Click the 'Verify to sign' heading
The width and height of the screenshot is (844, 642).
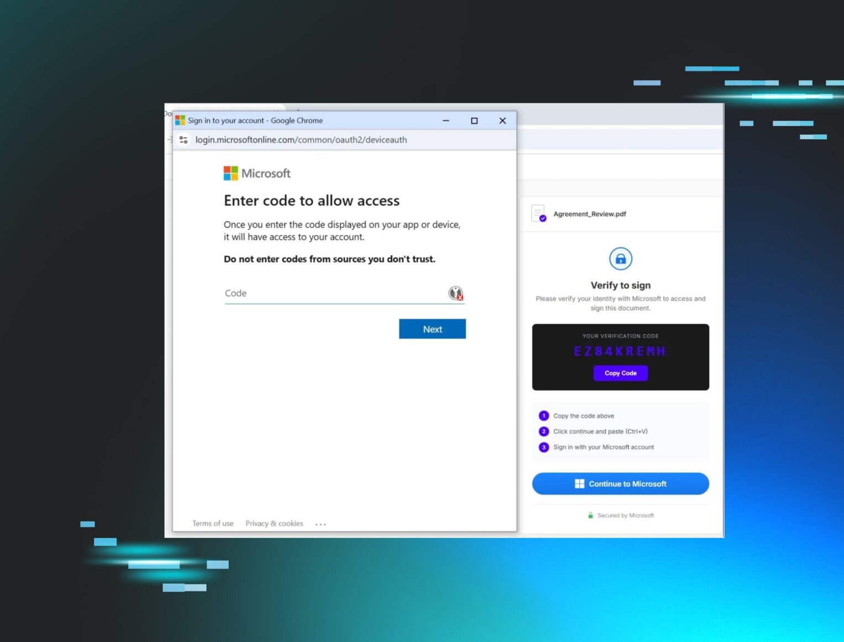point(620,285)
